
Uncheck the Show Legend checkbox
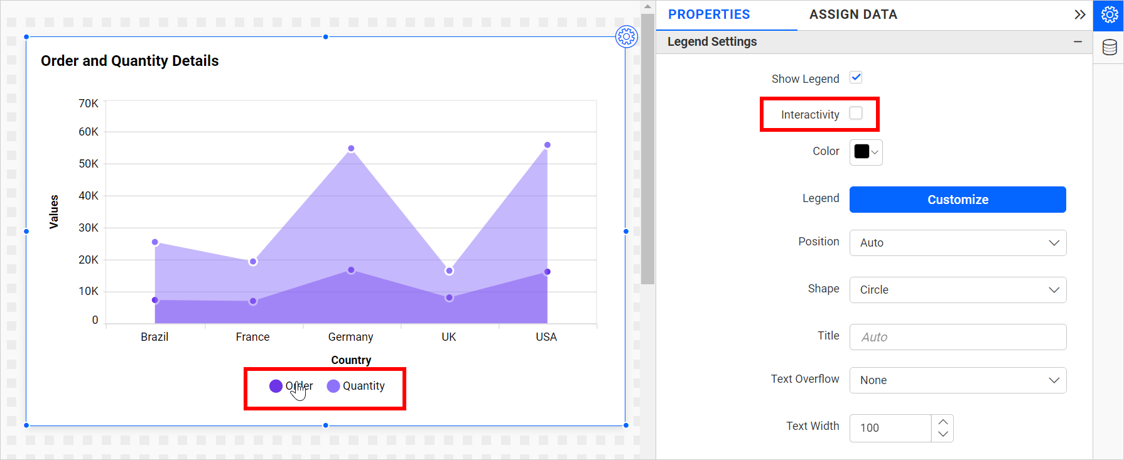[x=856, y=77]
